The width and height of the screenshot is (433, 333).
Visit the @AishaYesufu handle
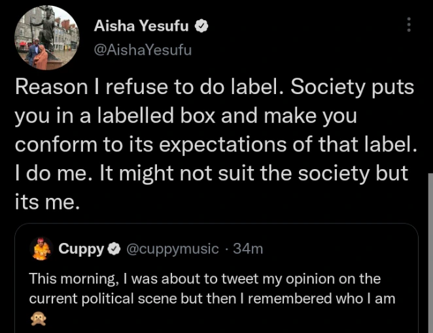143,50
